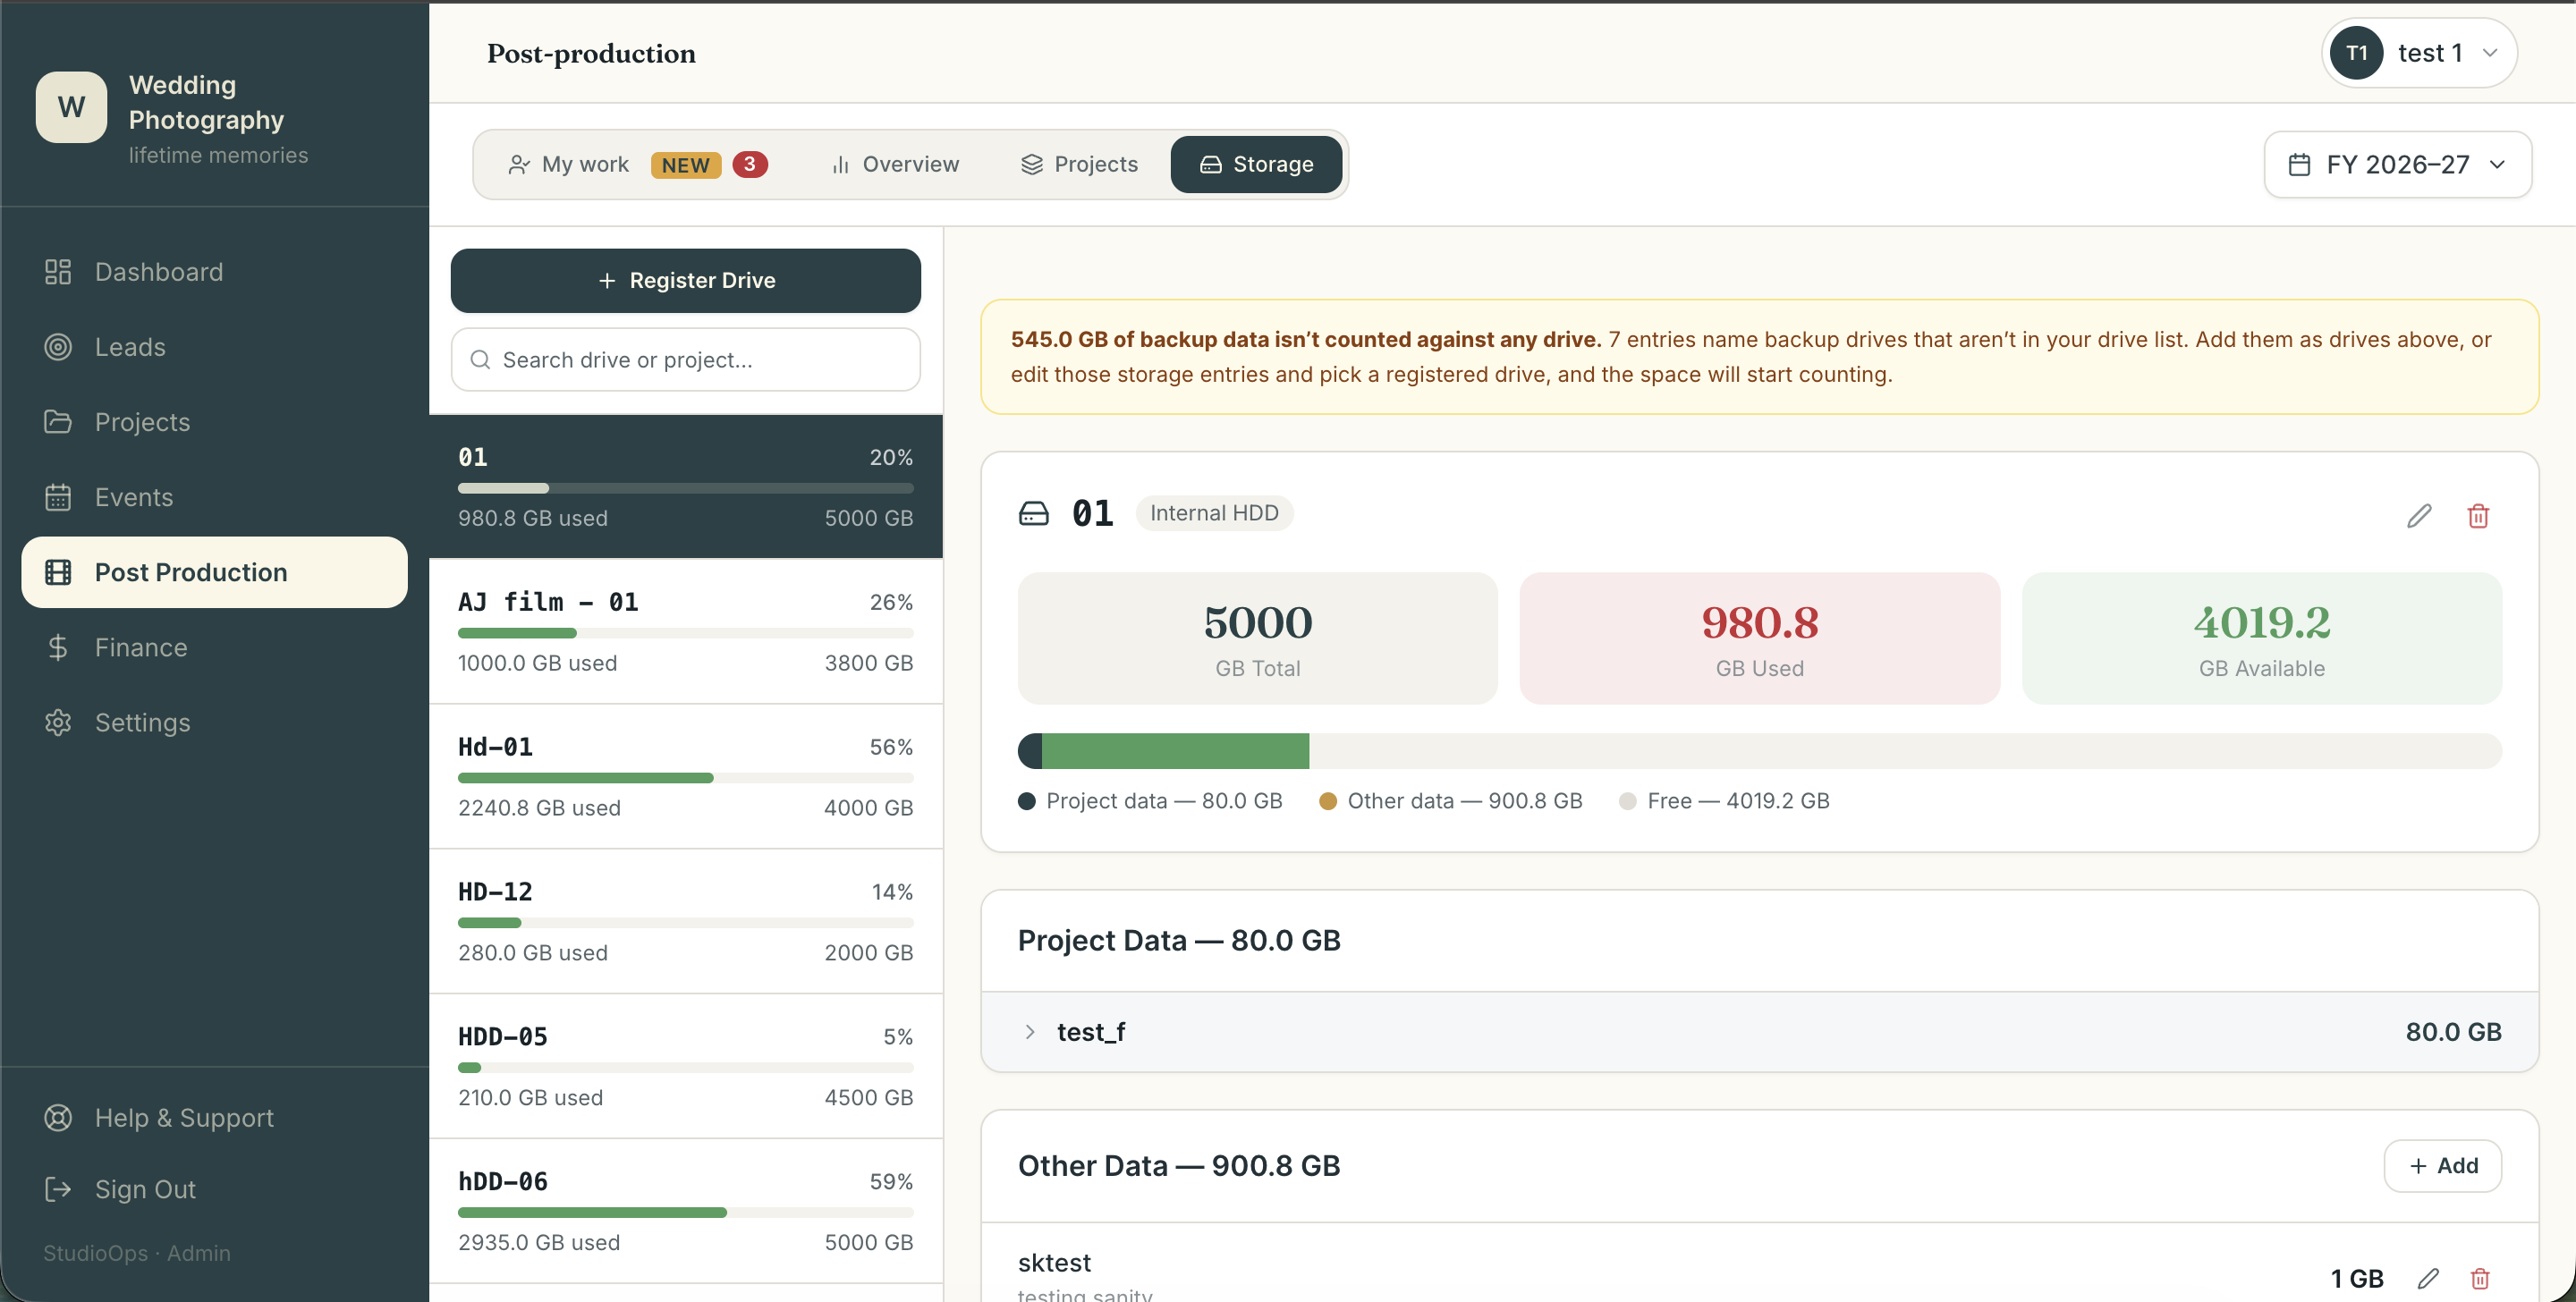Click the Help & Support lifebuoy icon
Image resolution: width=2576 pixels, height=1302 pixels.
click(58, 1117)
